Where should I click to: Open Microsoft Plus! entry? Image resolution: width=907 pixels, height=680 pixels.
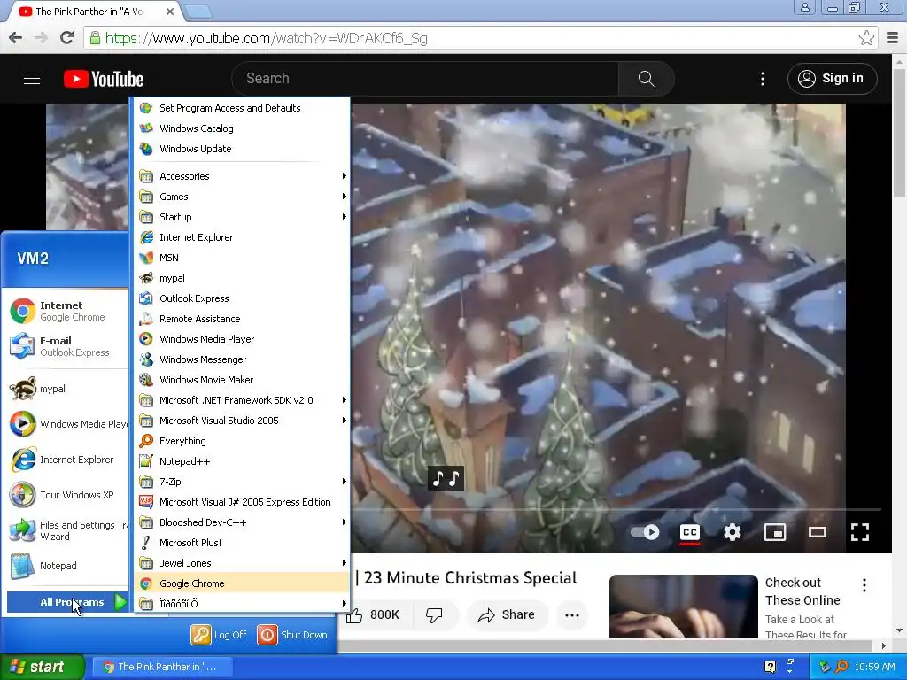242,543
